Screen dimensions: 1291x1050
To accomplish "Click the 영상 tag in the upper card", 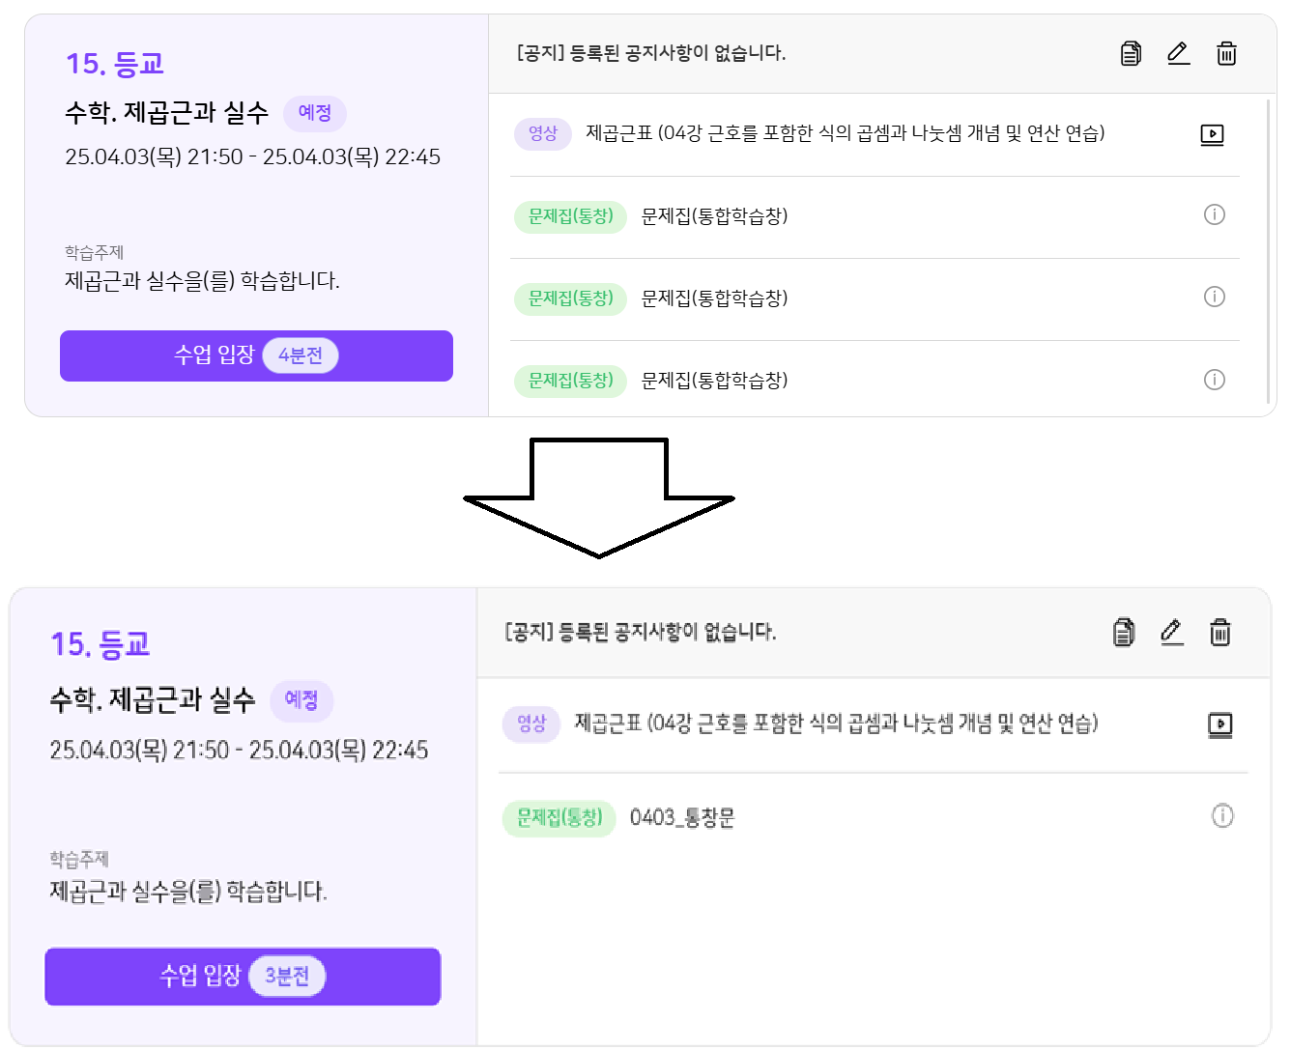I will (543, 133).
